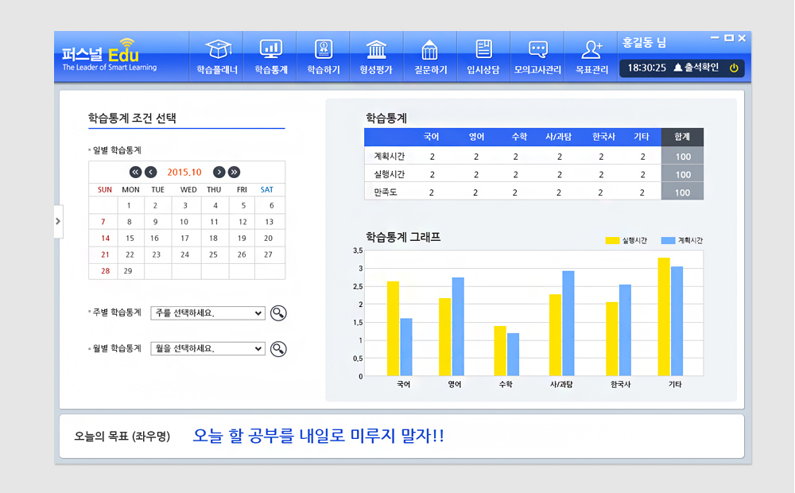Viewport: 795px width, 493px height.
Task: Click the 계획시간 total 100 cell
Action: 682,156
